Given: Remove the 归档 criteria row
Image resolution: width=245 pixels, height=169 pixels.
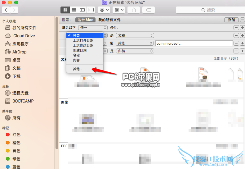Looking at the screenshot, I should 236,51.
